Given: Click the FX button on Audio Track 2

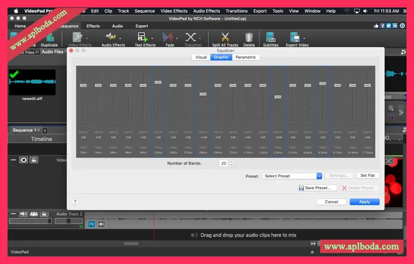Looking at the screenshot, I should 92,224.
